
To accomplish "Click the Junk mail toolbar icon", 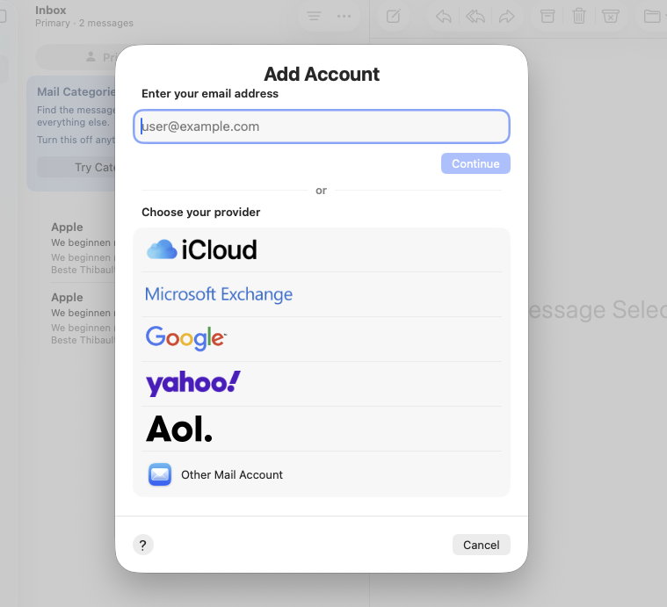I will click(611, 16).
